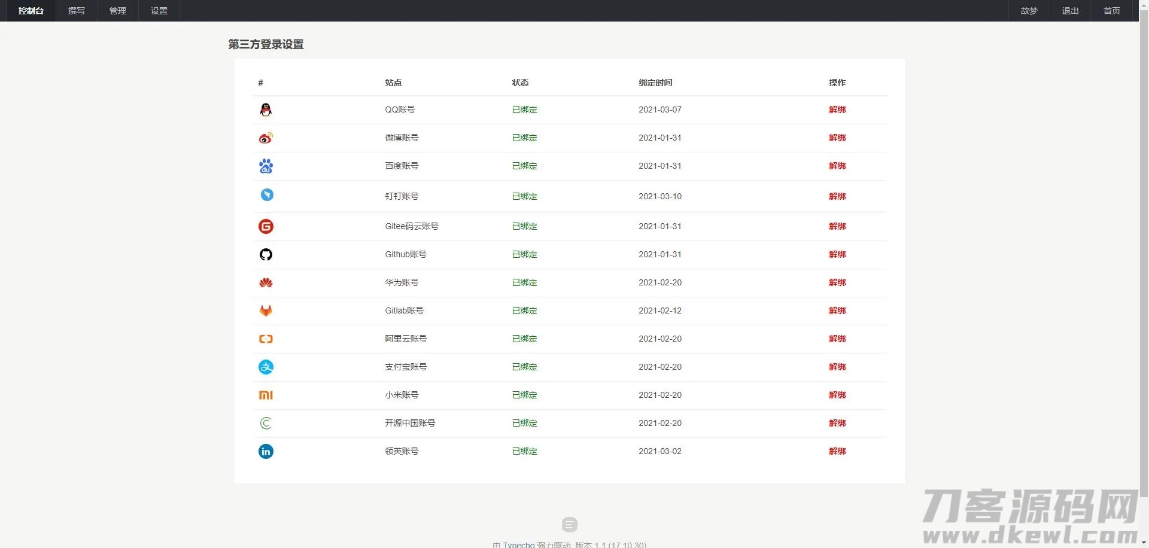Viewport: 1149px width, 548px height.
Task: Open the 控制台 menu
Action: (31, 11)
